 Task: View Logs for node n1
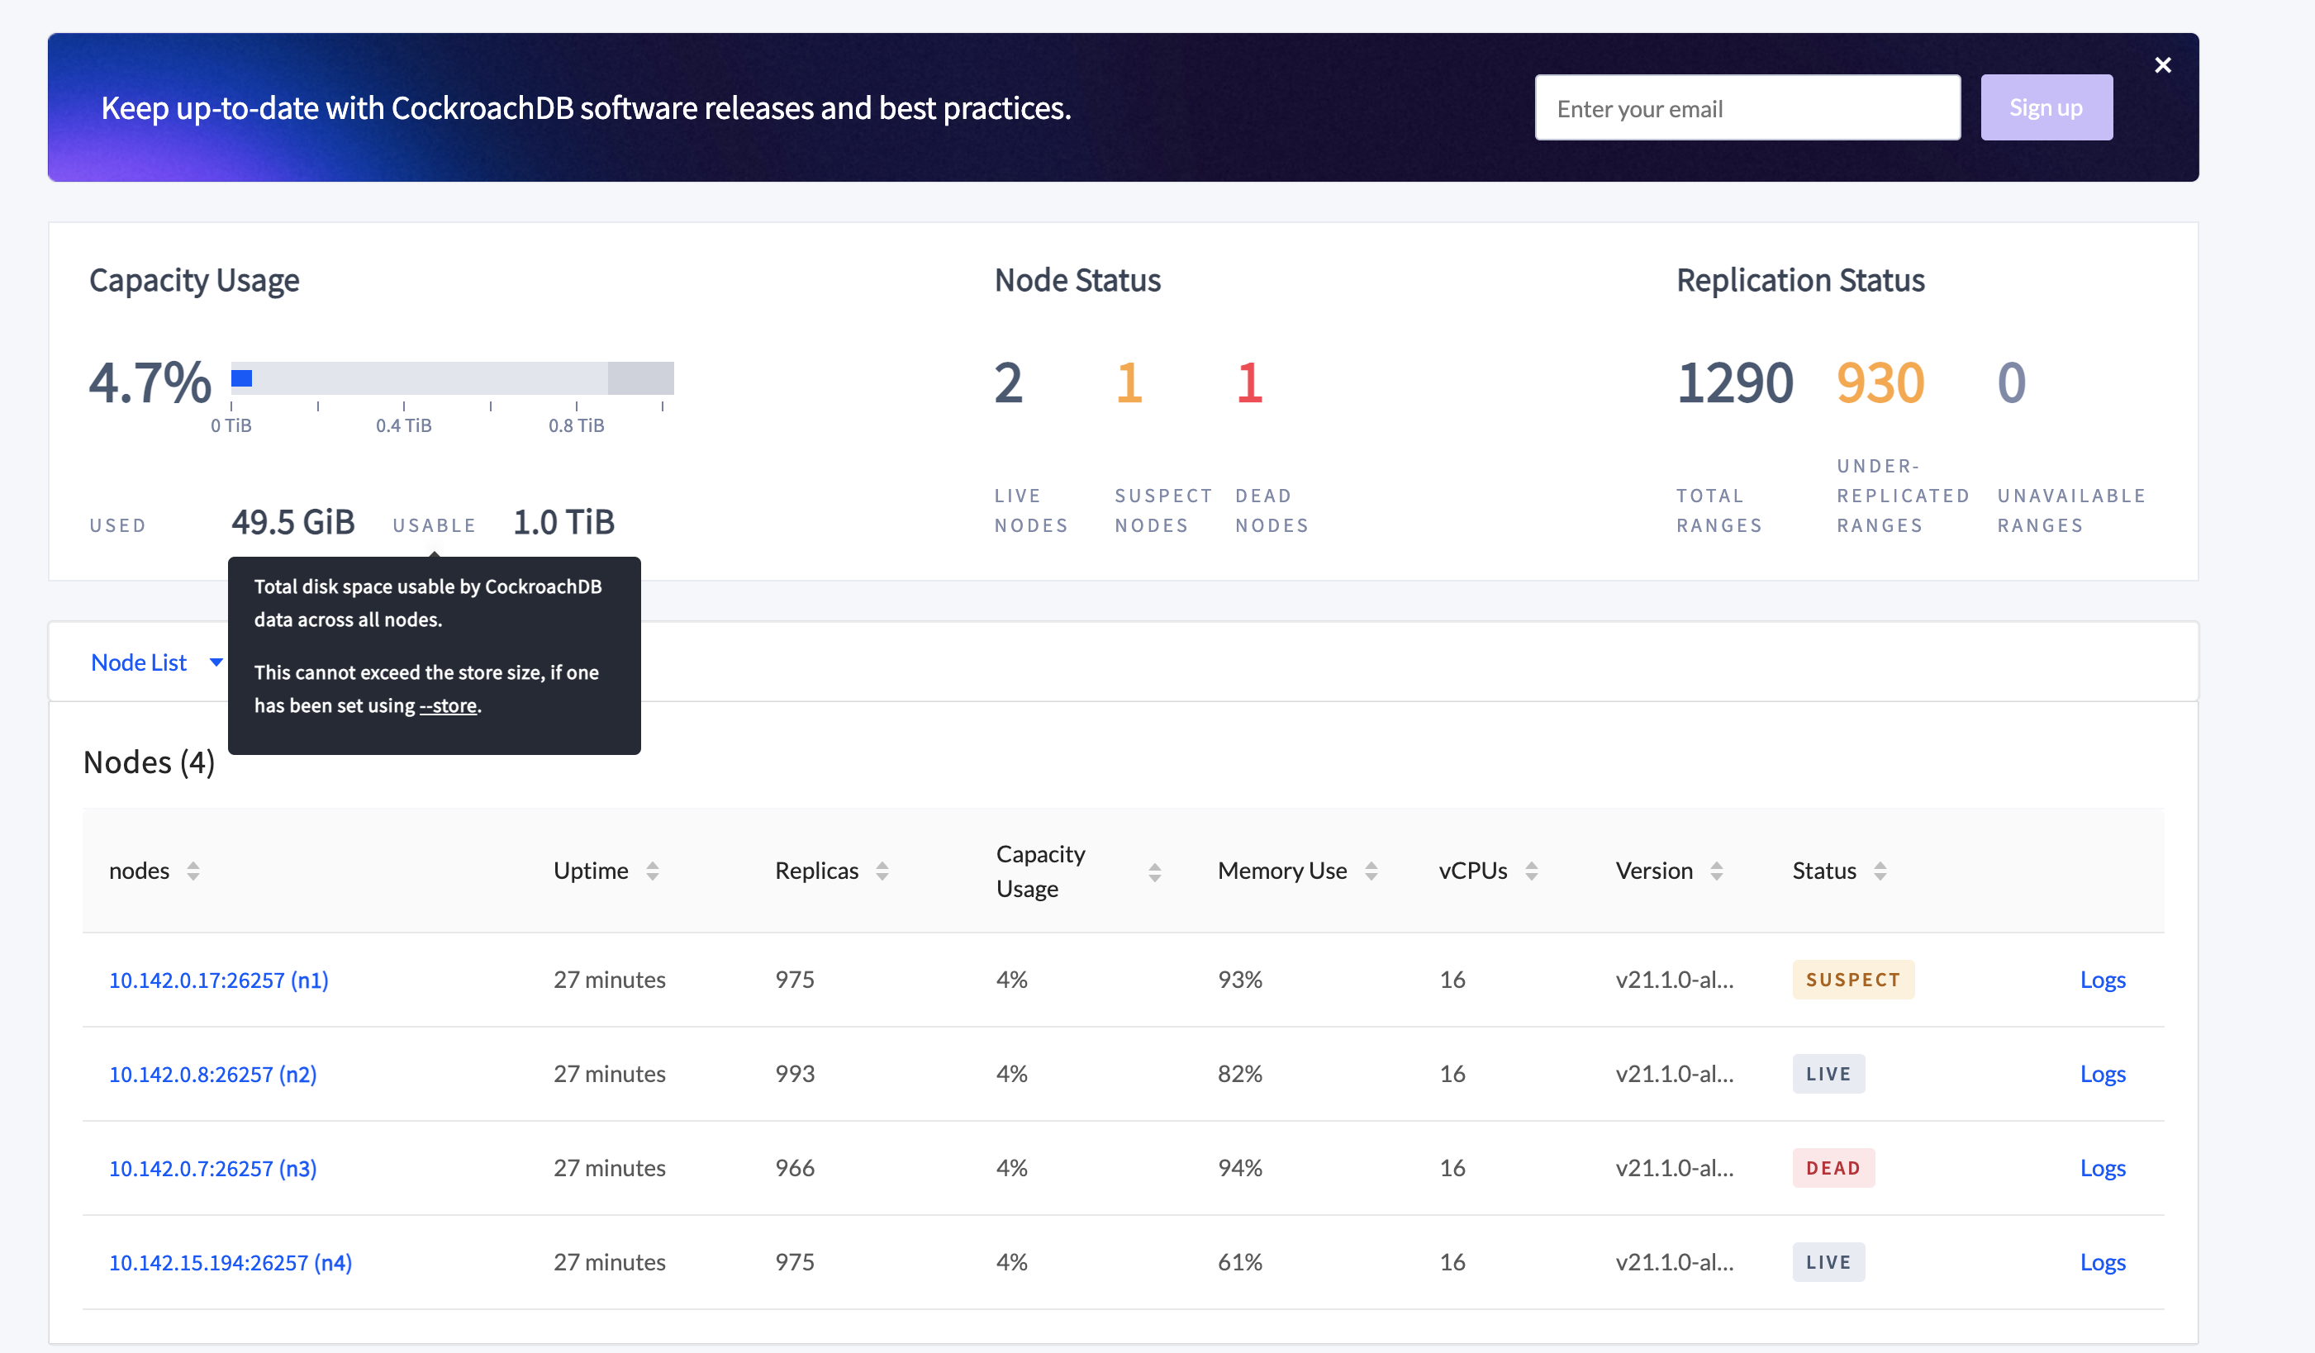click(2102, 980)
